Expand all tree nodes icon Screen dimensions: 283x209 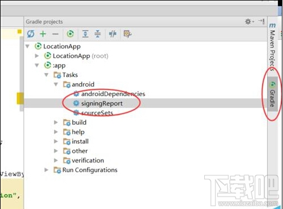point(86,34)
